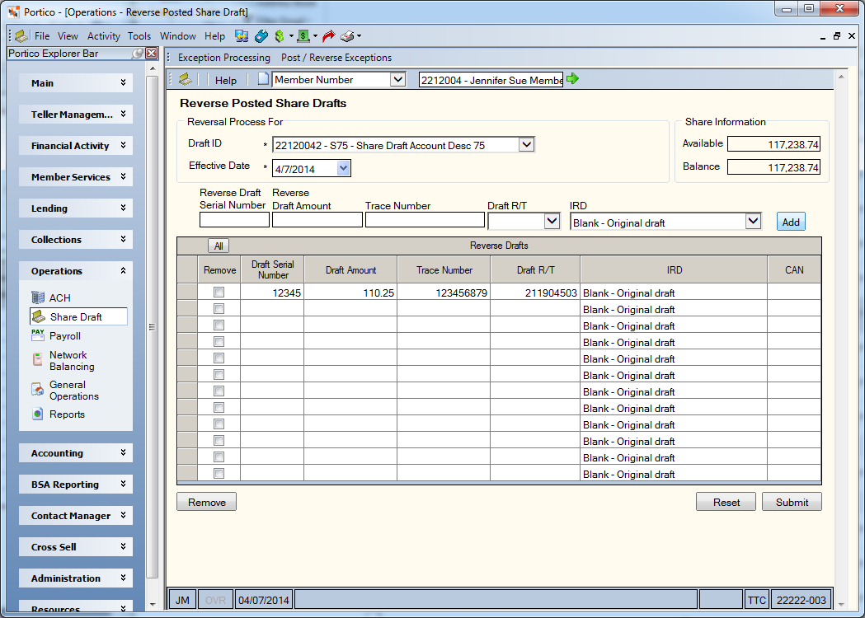Viewport: 865px width, 618px height.
Task: Open the Member Number search type dropdown
Action: tap(397, 79)
